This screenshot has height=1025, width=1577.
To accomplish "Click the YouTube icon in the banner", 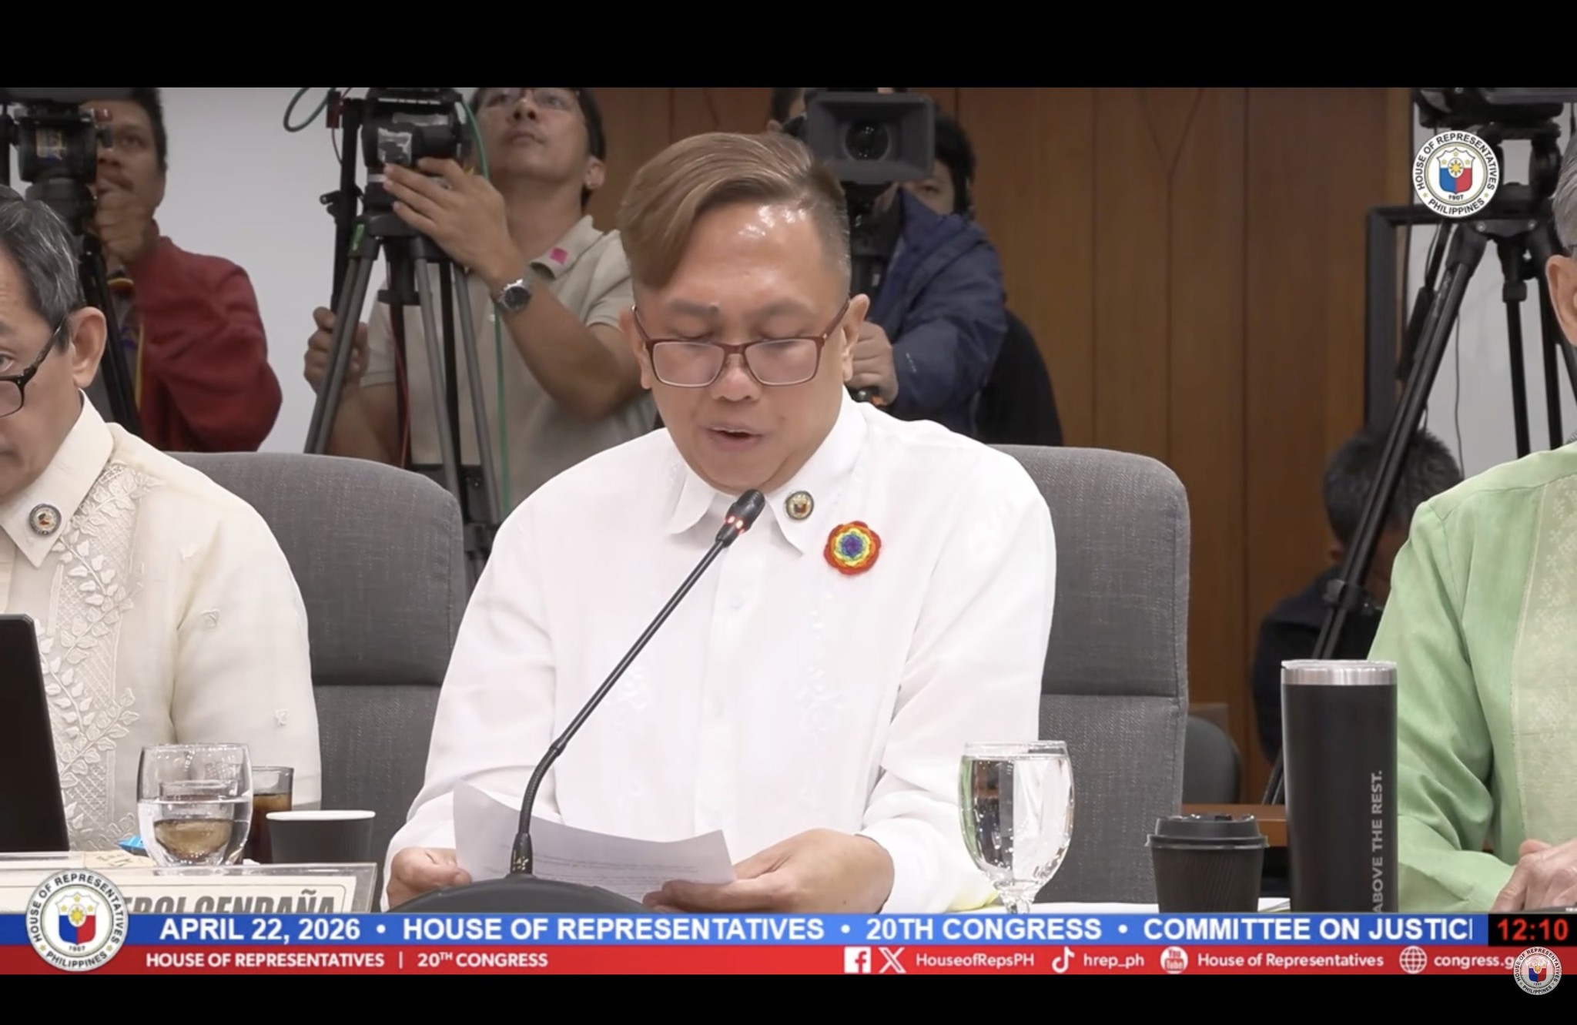I will (x=1174, y=960).
